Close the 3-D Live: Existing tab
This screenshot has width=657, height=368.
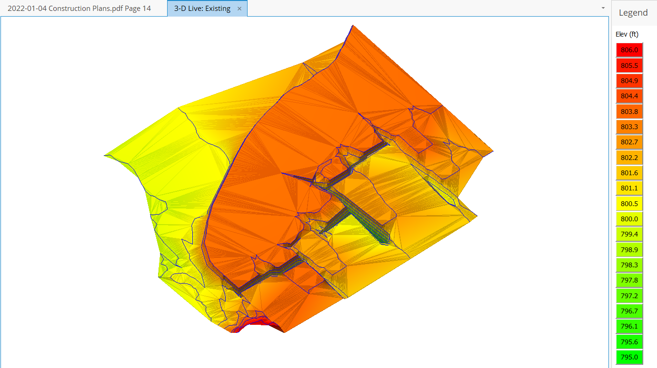click(239, 9)
